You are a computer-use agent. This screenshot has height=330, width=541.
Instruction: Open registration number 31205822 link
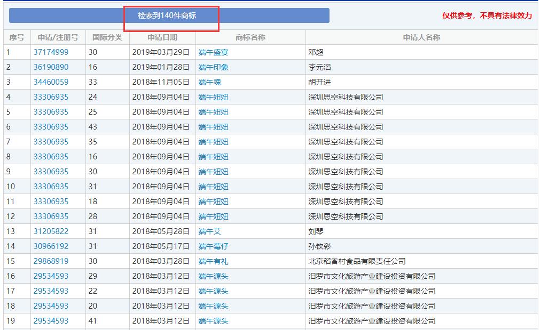pos(51,231)
